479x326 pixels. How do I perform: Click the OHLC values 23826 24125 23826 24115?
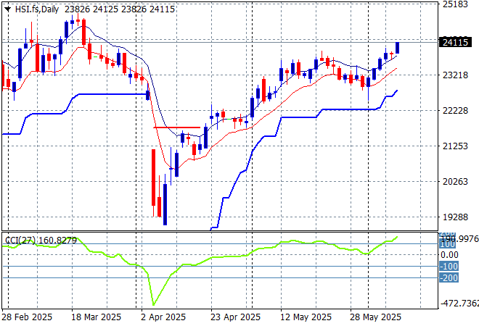click(120, 9)
